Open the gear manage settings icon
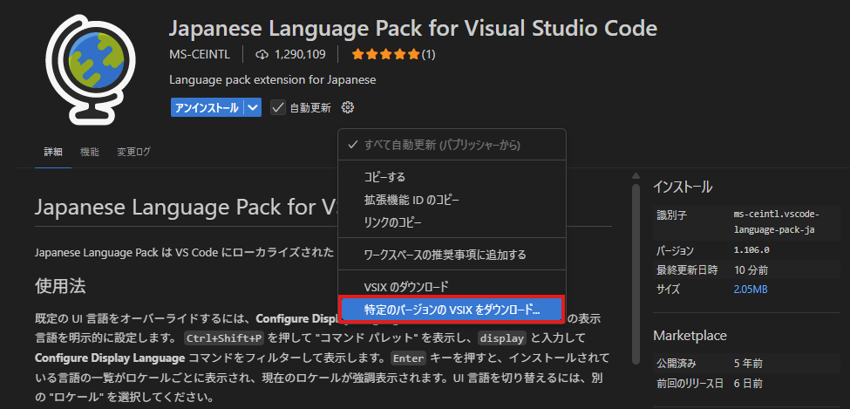The image size is (850, 409). 348,107
